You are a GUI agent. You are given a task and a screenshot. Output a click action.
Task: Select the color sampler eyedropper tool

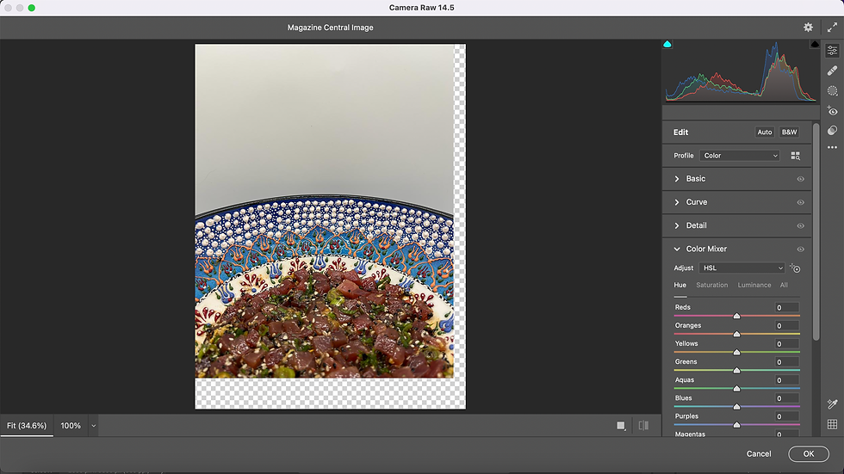[832, 404]
